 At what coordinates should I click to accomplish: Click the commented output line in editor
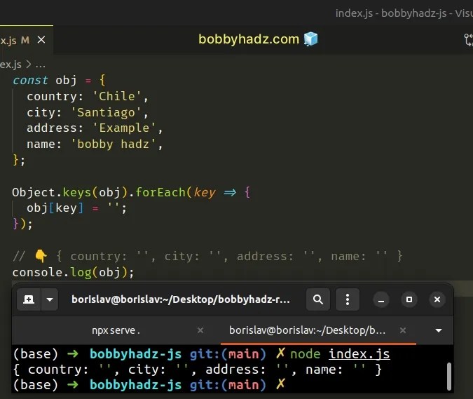(x=207, y=256)
